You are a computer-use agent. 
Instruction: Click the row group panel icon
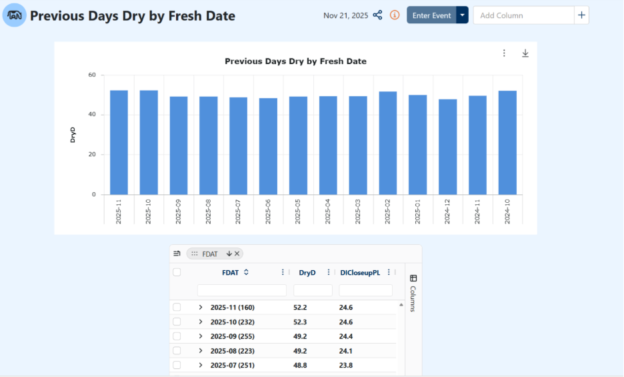click(177, 254)
